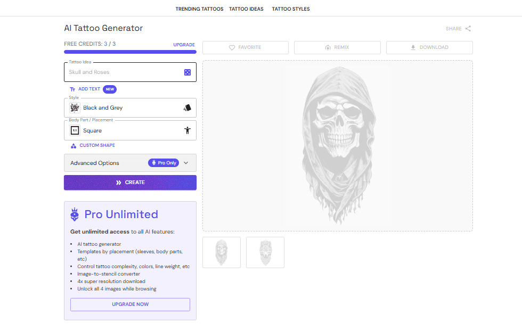Open the Tattoo Styles menu

[x=291, y=9]
